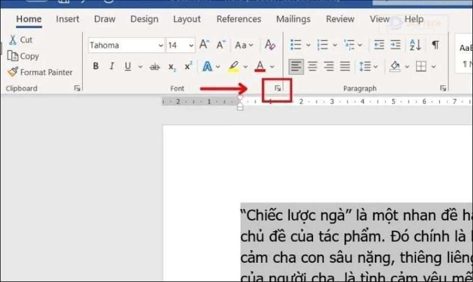Open Paragraph settings dialog launcher

click(443, 88)
